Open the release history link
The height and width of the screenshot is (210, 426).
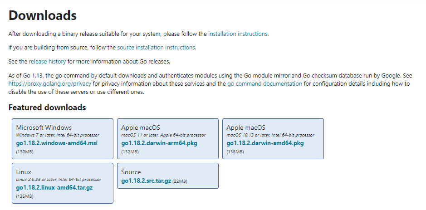pos(47,61)
